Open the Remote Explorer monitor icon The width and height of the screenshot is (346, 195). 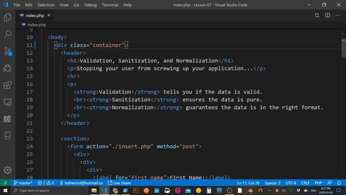tap(8, 102)
